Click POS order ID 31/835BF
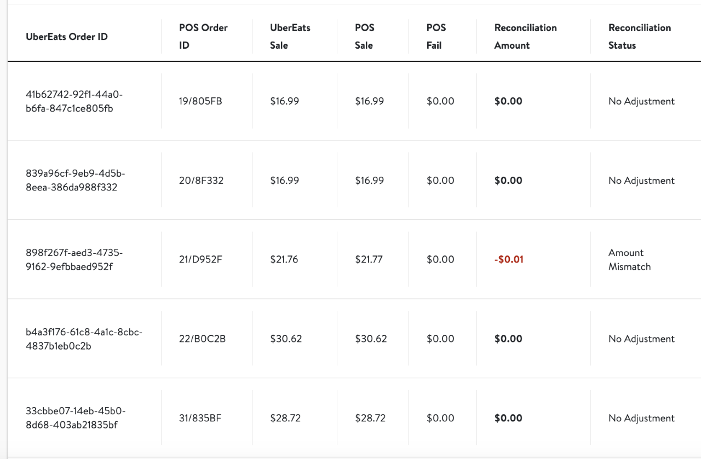 [x=200, y=419]
